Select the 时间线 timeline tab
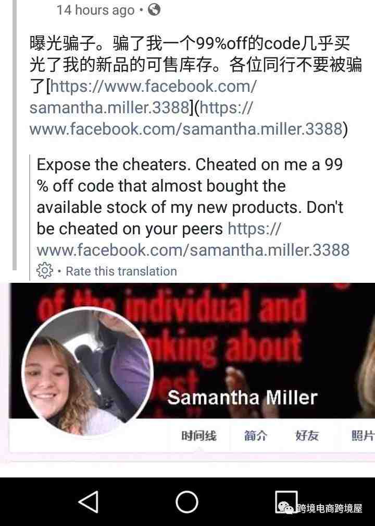The height and width of the screenshot is (526, 375). point(199,435)
